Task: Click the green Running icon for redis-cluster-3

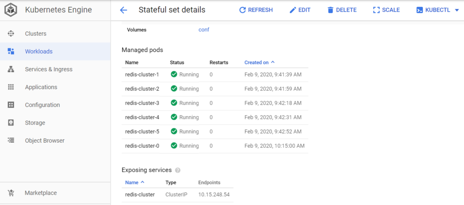Action: pyautogui.click(x=174, y=102)
